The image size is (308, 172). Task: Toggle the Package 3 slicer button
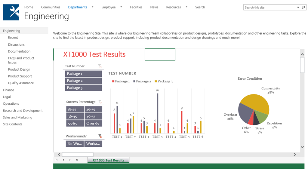(x=83, y=88)
